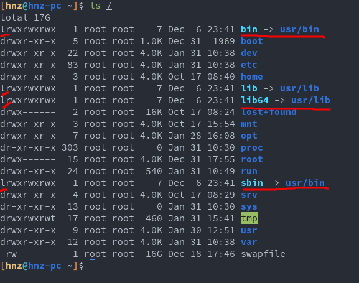Click the bin symlink entry name
This screenshot has width=359, height=283.
pos(249,29)
